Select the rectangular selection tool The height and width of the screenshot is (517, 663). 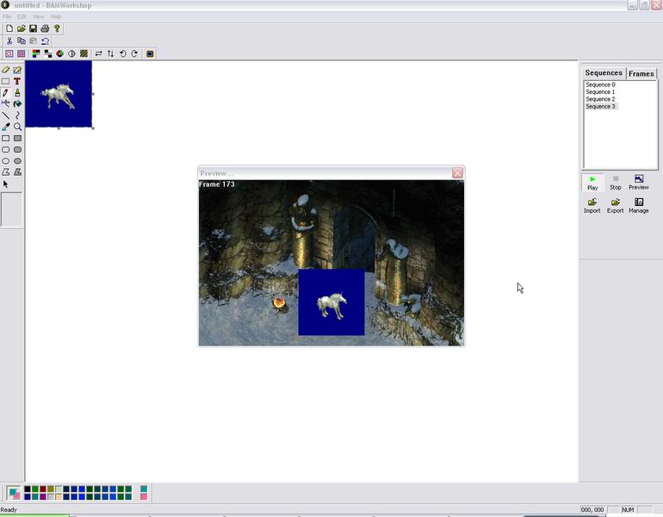click(6, 81)
